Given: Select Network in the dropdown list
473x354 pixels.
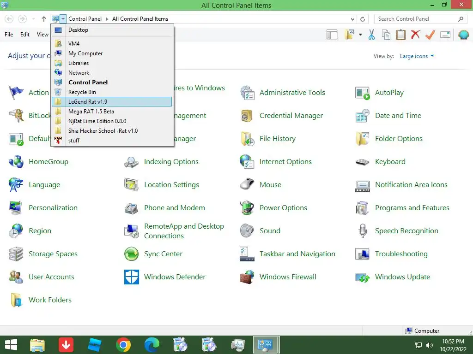Looking at the screenshot, I should (x=112, y=72).
